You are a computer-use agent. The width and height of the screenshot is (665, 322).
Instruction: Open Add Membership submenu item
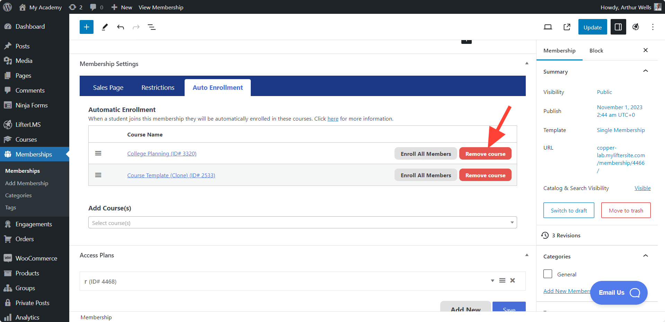point(27,183)
